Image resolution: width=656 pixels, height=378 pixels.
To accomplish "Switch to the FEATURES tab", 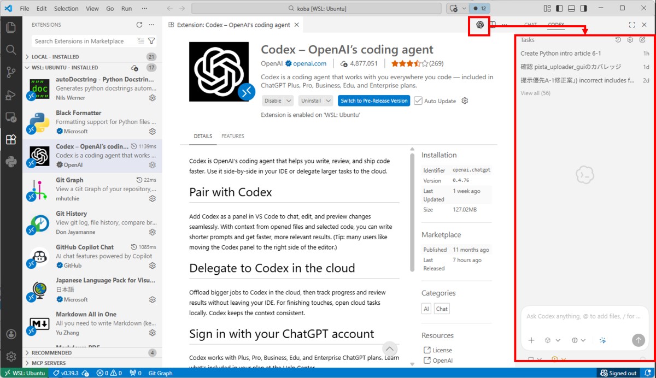I will click(232, 136).
